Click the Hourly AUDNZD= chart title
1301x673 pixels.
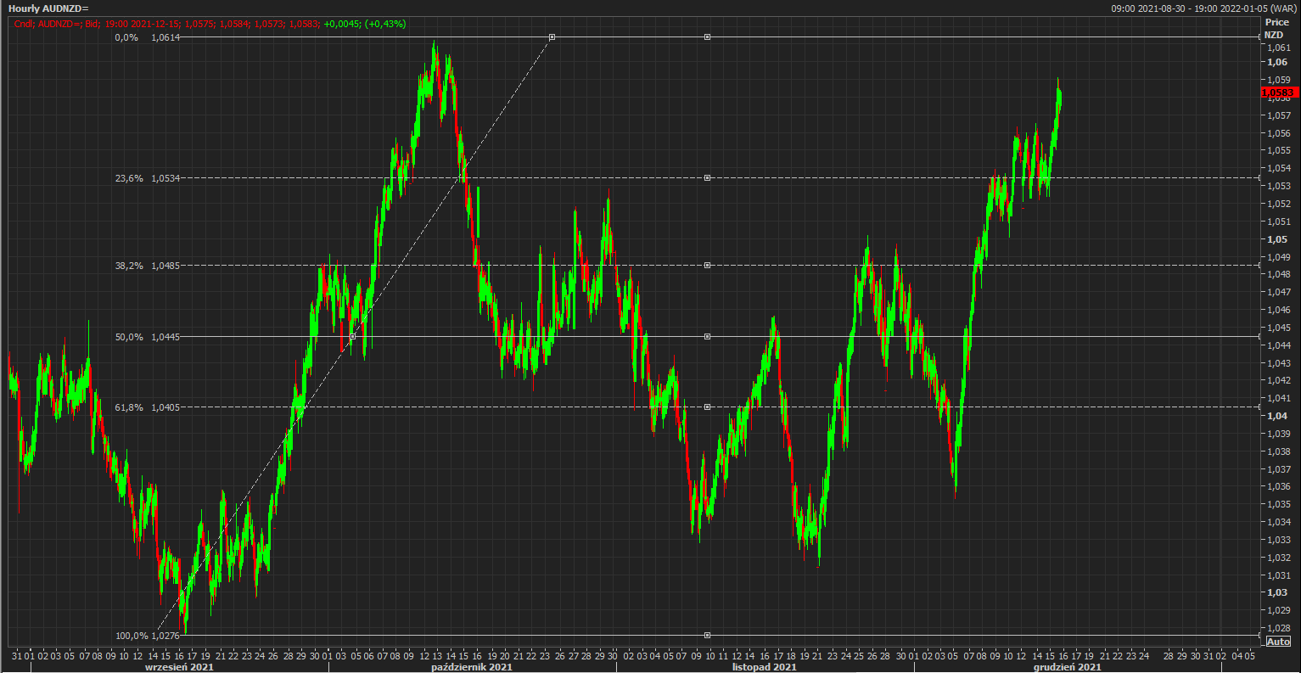tap(48, 8)
